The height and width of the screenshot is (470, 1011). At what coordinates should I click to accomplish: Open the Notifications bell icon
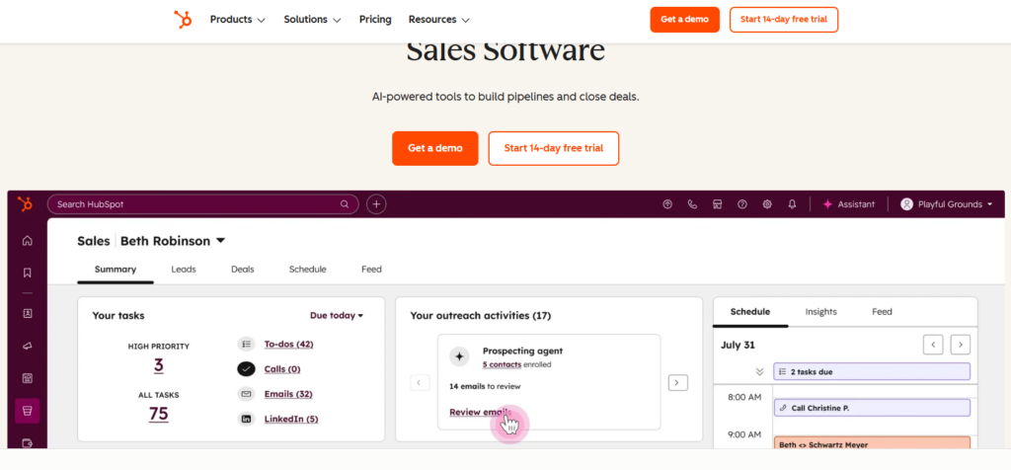click(x=792, y=204)
